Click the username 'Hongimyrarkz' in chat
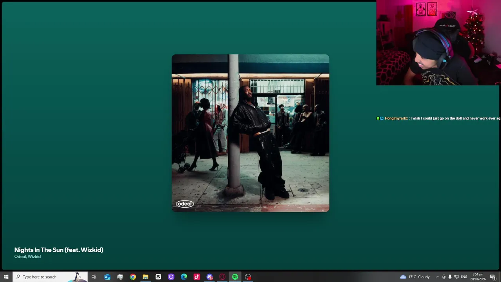Viewport: 501px width, 282px height. point(396,118)
